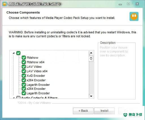Select the LAV Video tree label
The image size is (145, 120).
34,67
